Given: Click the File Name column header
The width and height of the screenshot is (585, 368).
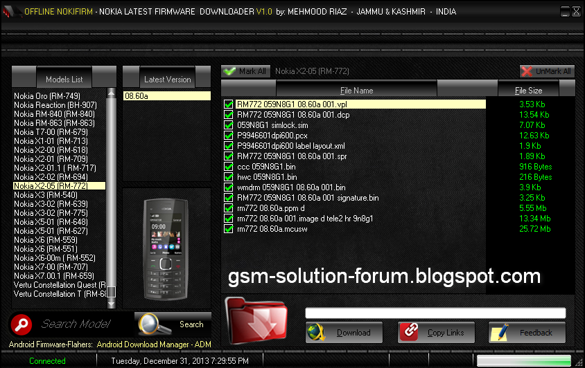Looking at the screenshot, I should point(356,90).
